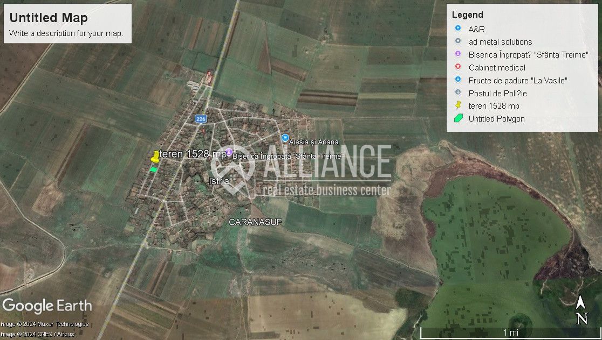Viewport: 602px width, 340px height.
Task: Open the Untitled Map title menu
Action: 48,18
